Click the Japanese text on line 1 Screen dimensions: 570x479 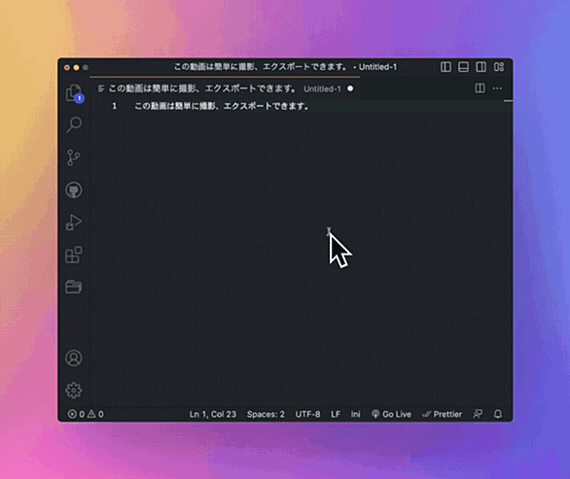tap(222, 106)
